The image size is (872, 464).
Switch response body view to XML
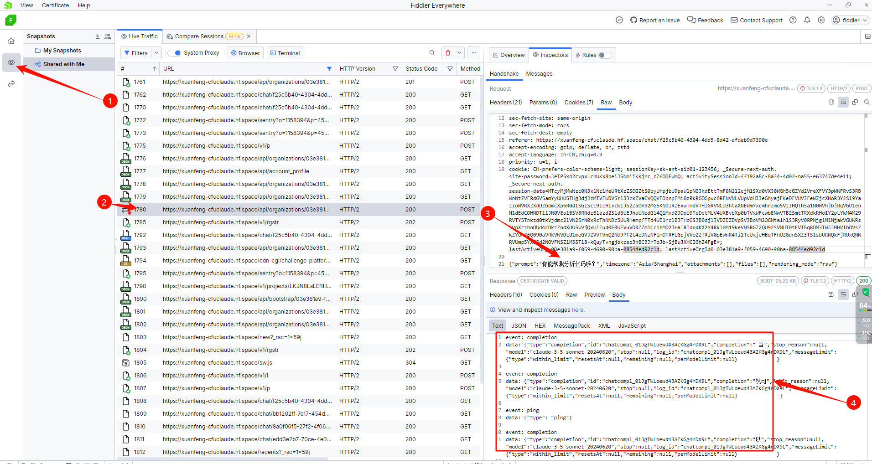[x=604, y=326]
